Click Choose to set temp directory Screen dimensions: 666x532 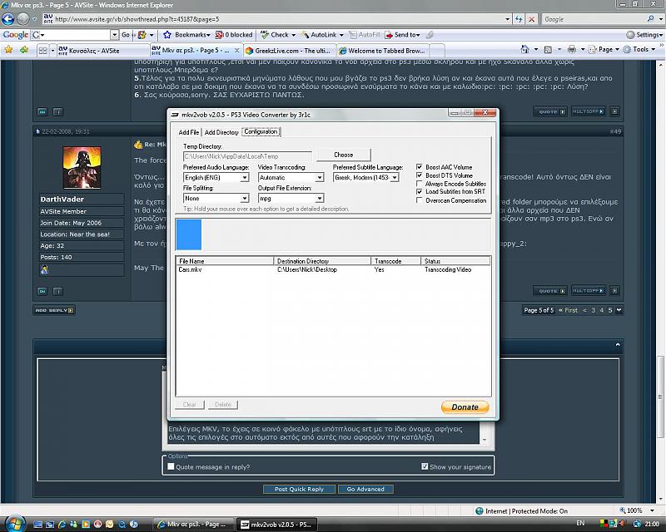tap(344, 155)
